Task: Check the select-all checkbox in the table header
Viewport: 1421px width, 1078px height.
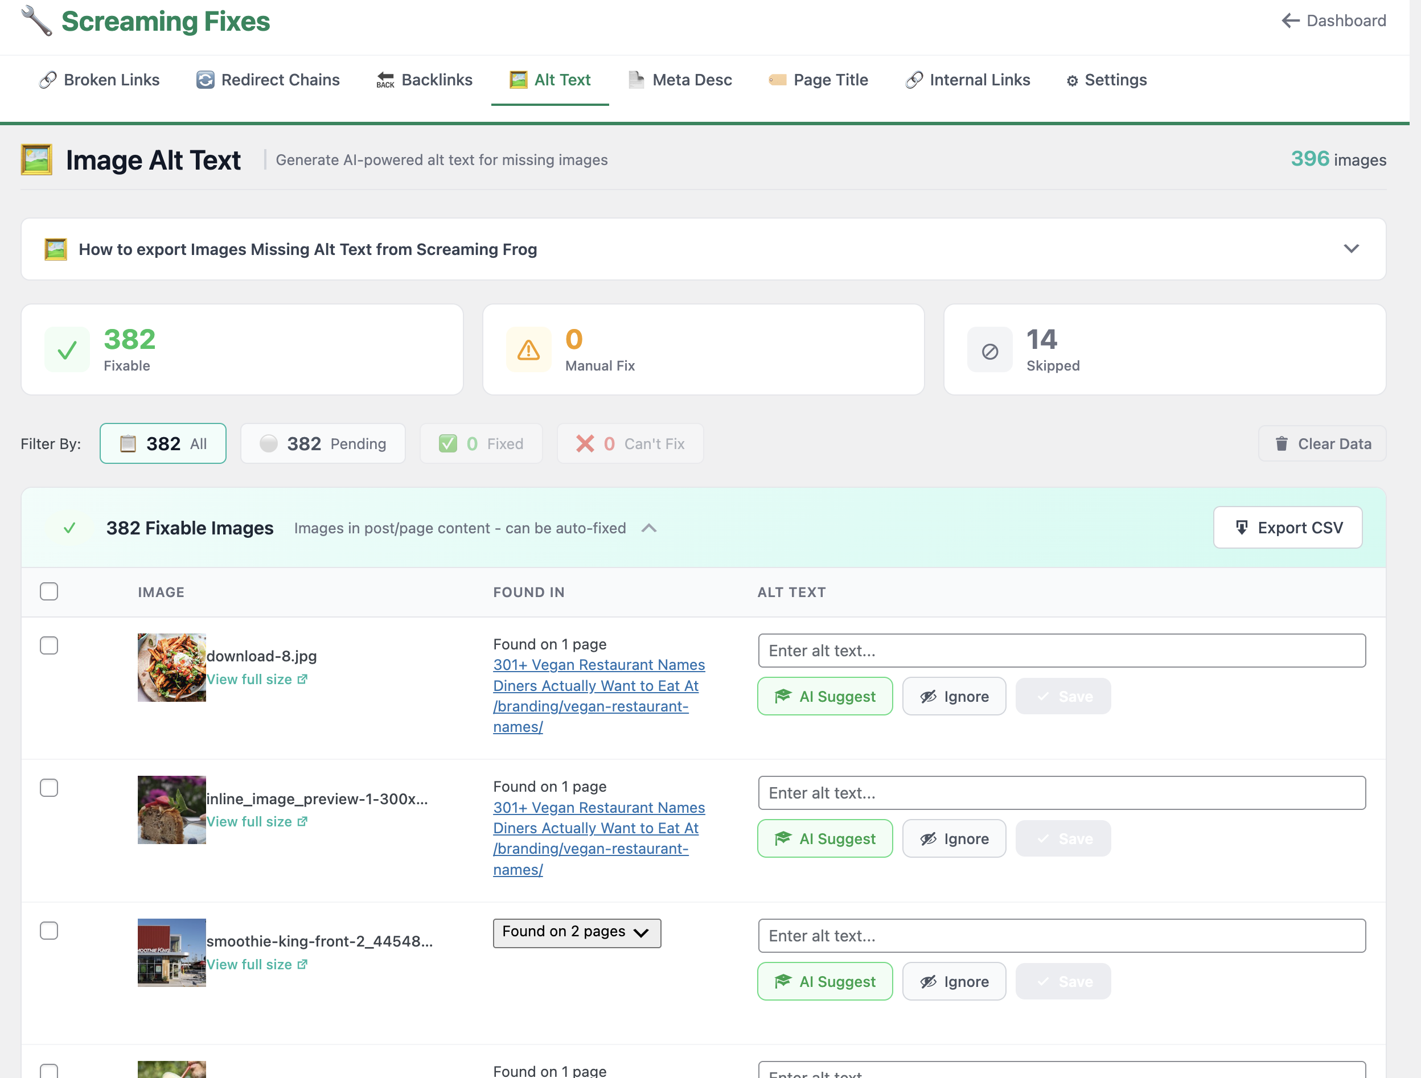Action: 49,591
